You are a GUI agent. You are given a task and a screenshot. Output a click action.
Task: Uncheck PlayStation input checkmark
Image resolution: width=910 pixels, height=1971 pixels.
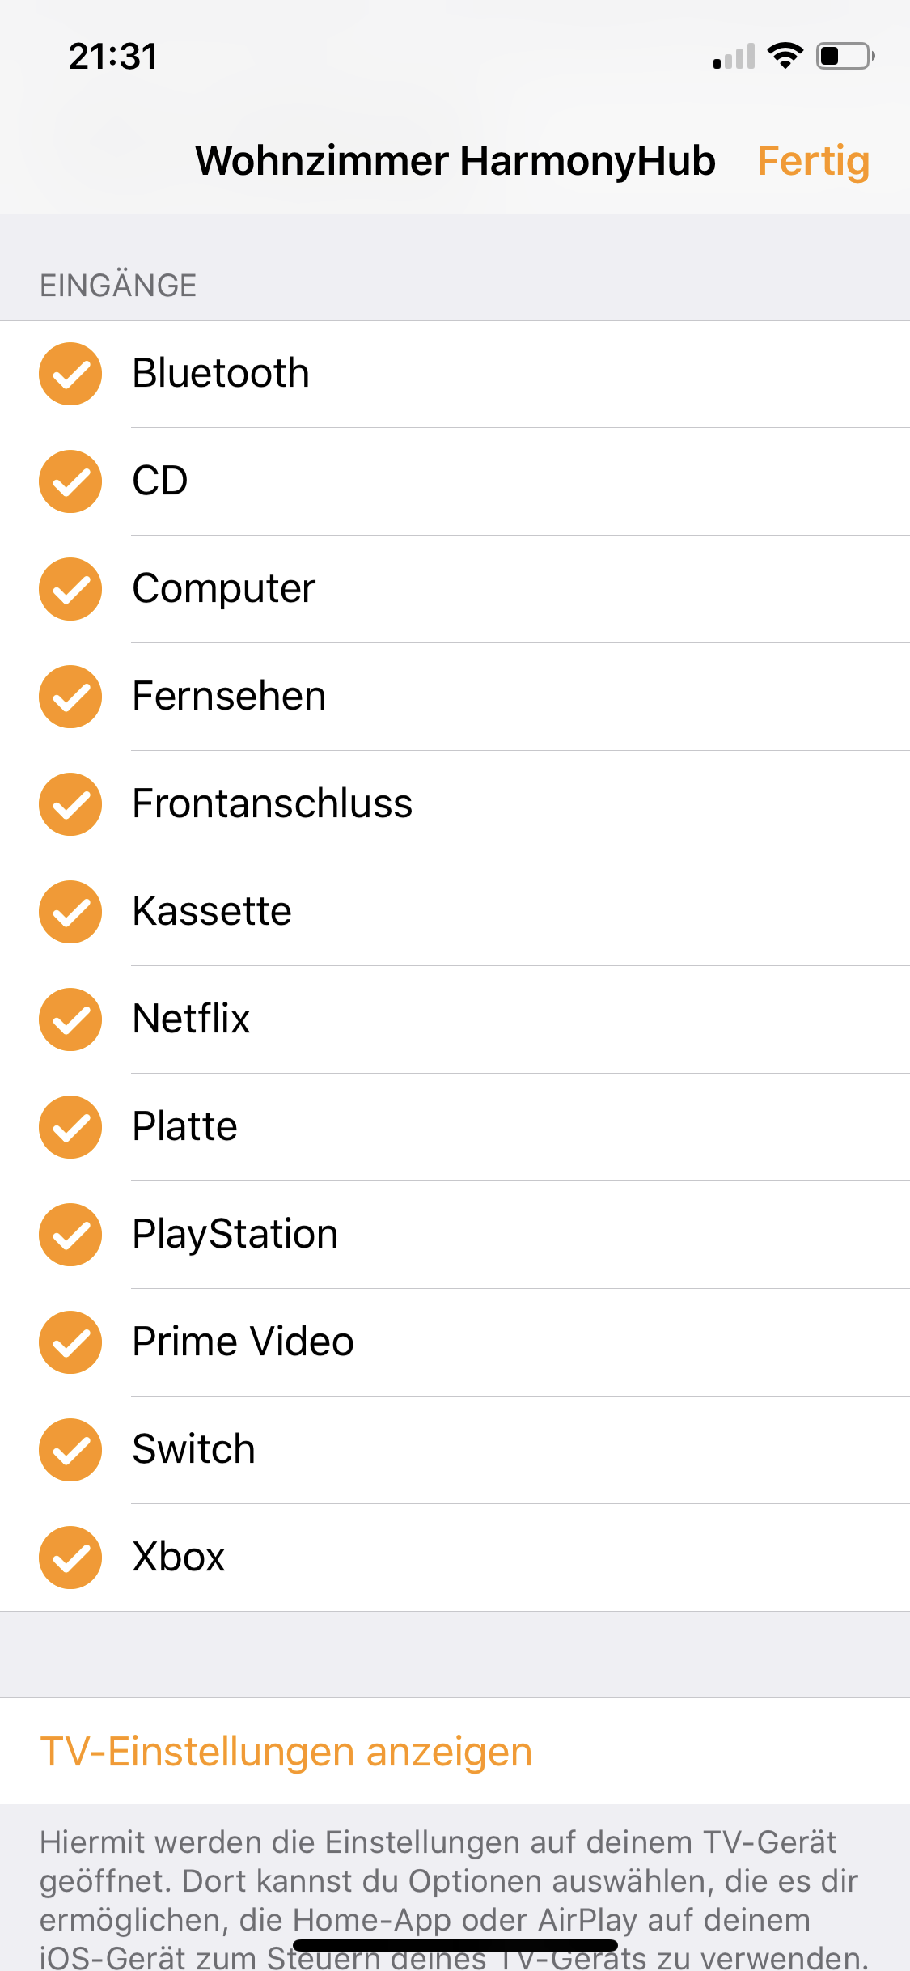[x=70, y=1235]
